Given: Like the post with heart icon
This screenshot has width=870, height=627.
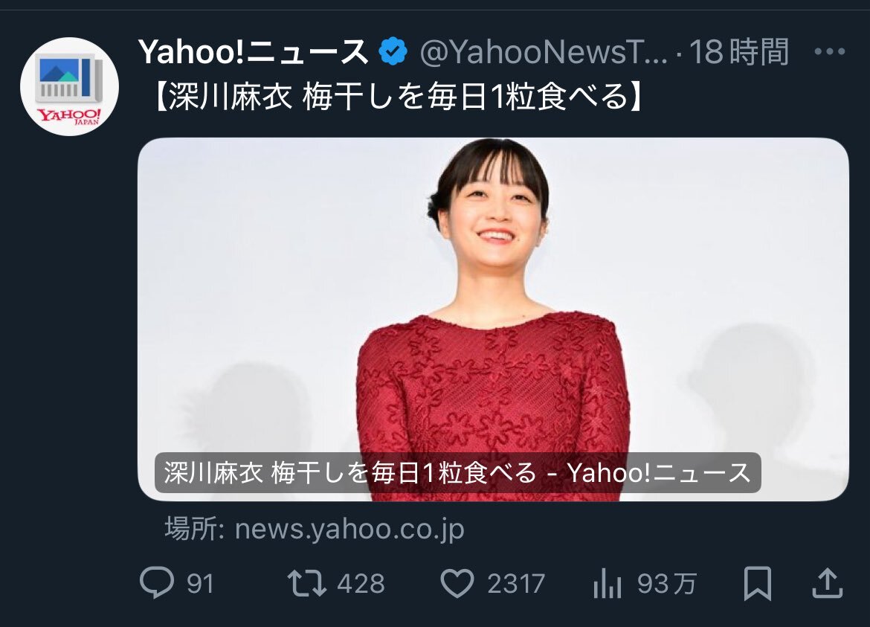Looking at the screenshot, I should pos(457,583).
